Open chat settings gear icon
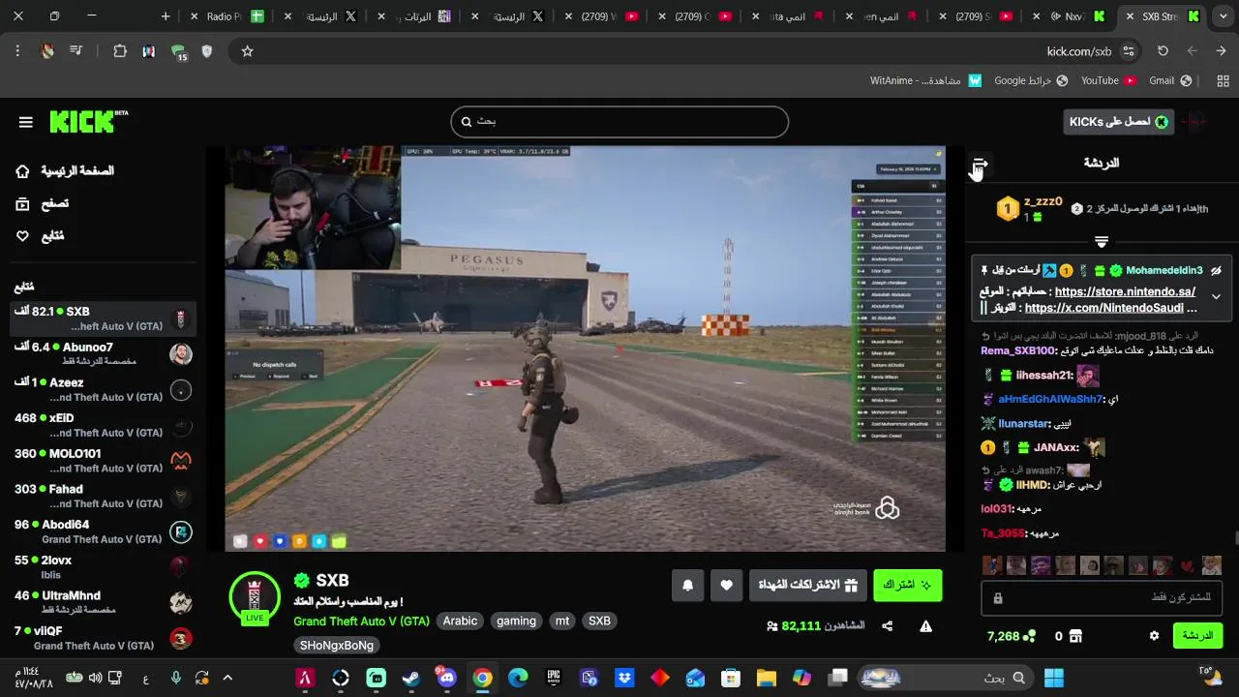This screenshot has height=697, width=1239. [x=1154, y=636]
